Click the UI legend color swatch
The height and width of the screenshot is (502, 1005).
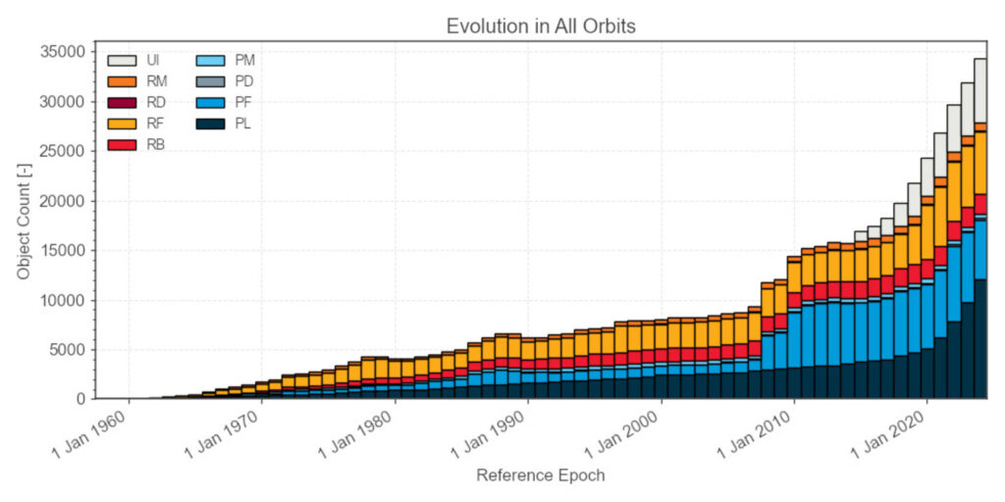click(122, 61)
